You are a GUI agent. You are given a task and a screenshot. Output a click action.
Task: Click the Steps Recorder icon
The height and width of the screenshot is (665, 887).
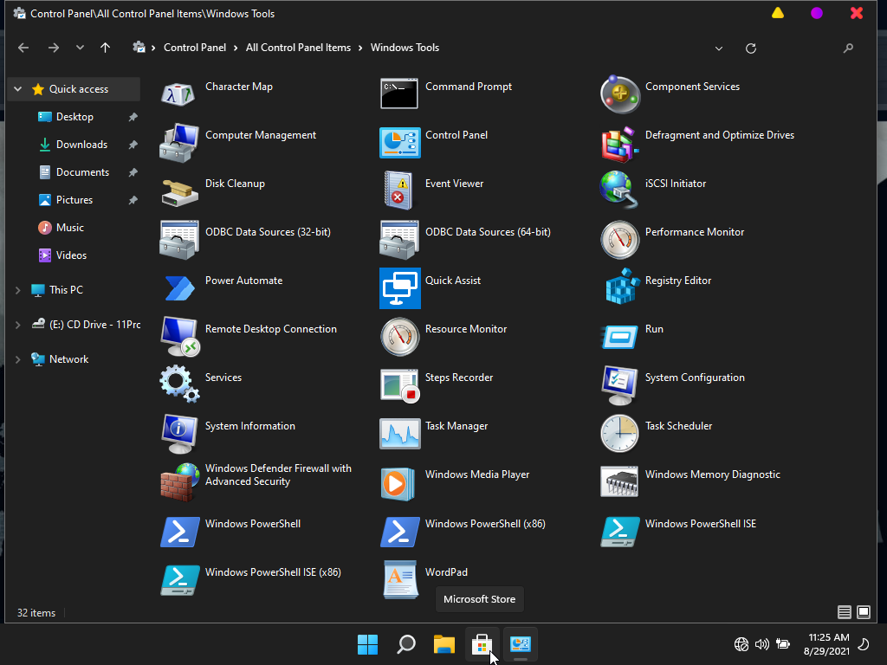coord(399,385)
